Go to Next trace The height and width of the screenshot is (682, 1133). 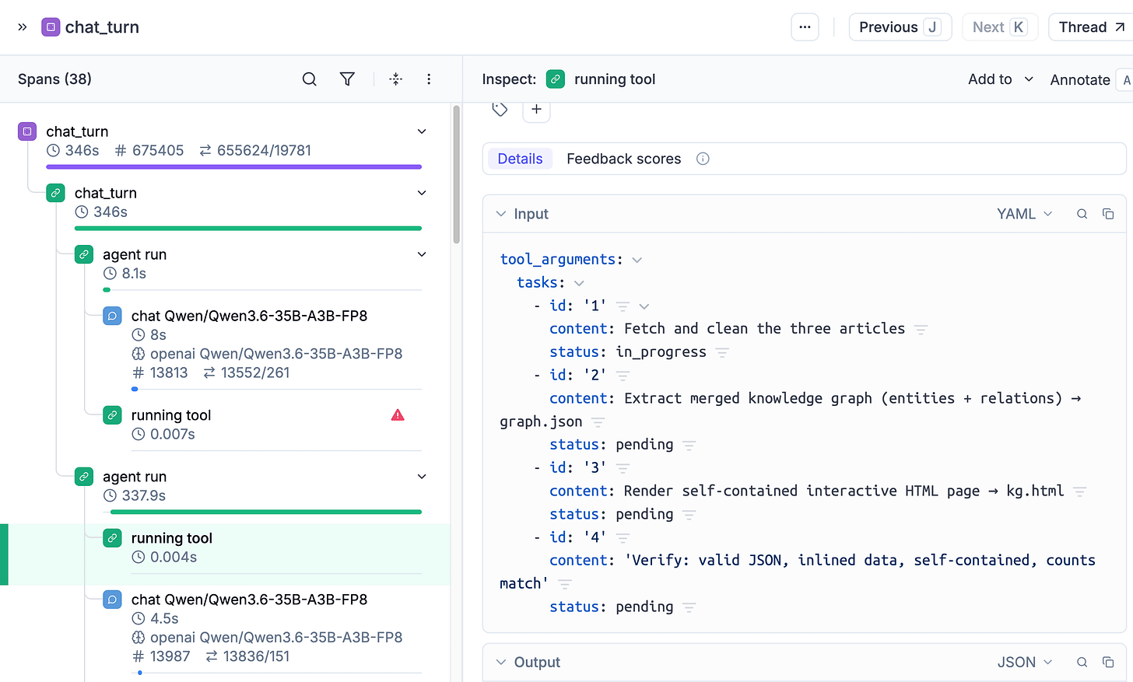pos(1000,27)
